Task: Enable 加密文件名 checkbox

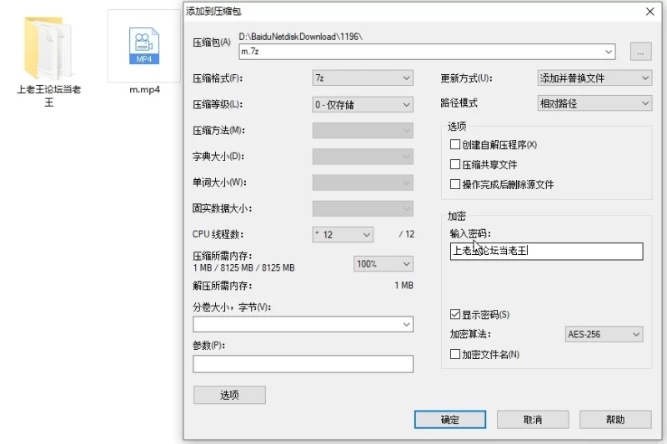Action: pyautogui.click(x=454, y=354)
